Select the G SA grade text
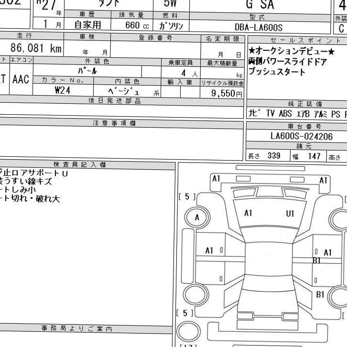Image resolution: width=347 pixels, height=347 pixels. [260, 4]
